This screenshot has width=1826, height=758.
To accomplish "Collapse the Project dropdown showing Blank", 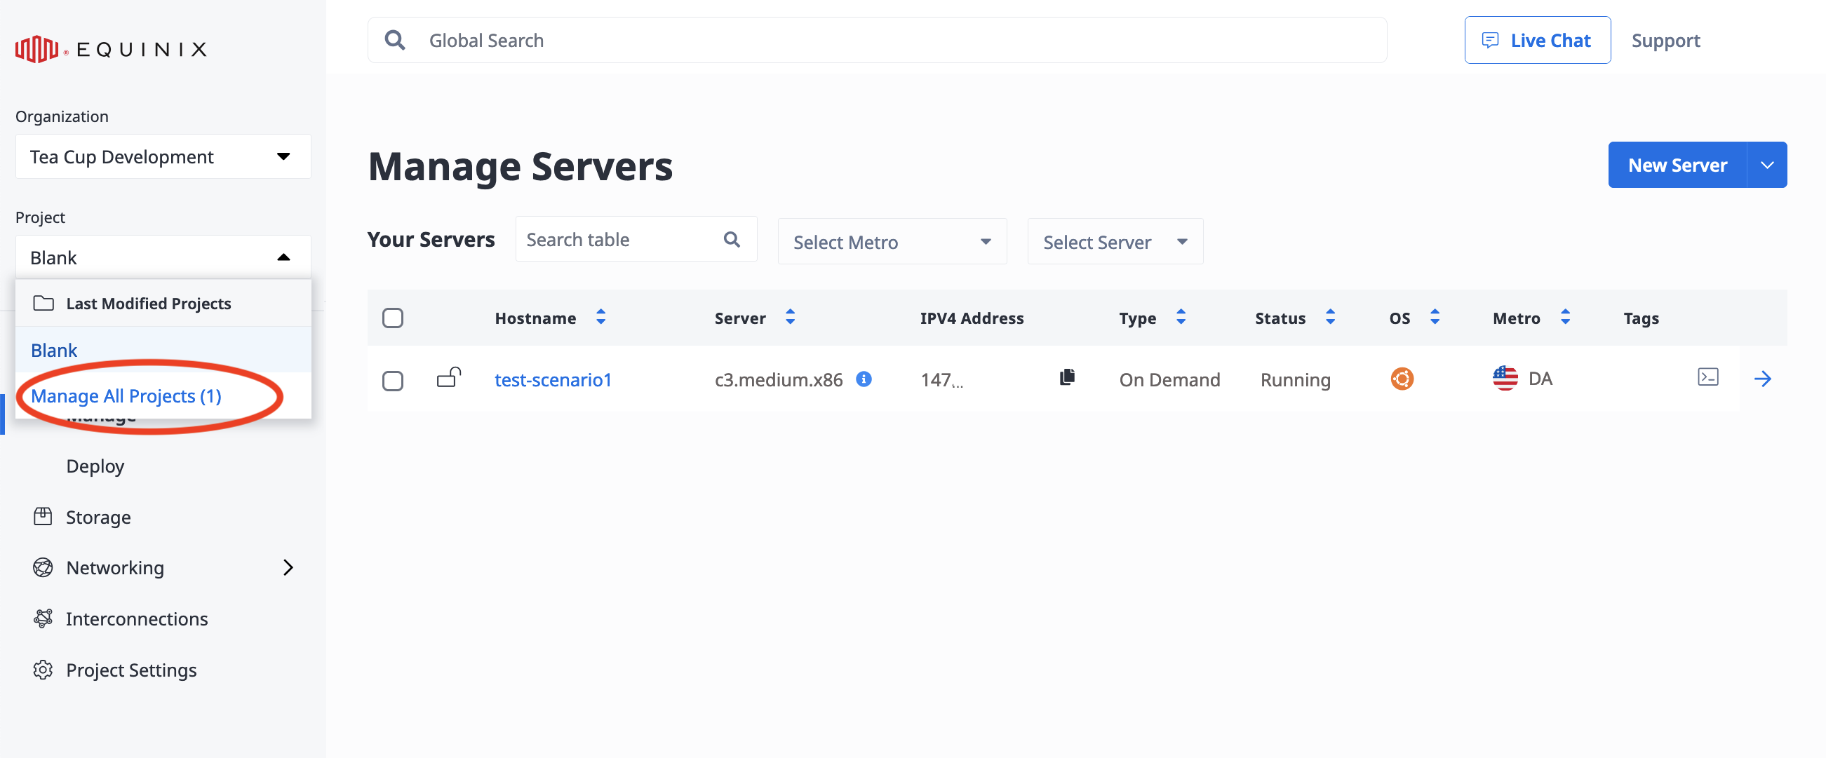I will coord(163,257).
